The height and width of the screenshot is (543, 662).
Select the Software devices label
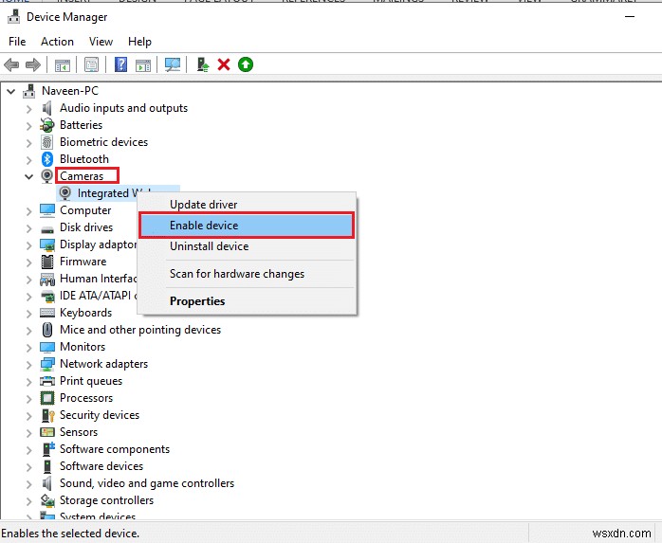(x=101, y=466)
